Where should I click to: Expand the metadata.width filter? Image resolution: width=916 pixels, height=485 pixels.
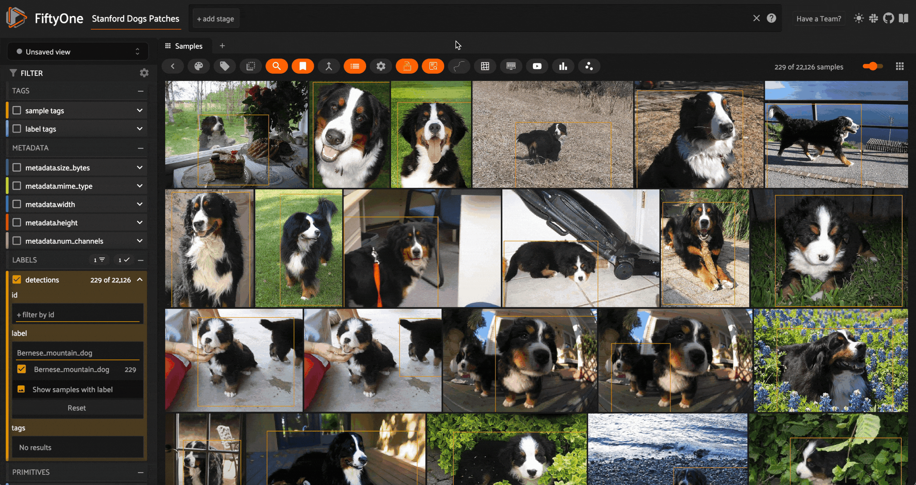pyautogui.click(x=140, y=204)
